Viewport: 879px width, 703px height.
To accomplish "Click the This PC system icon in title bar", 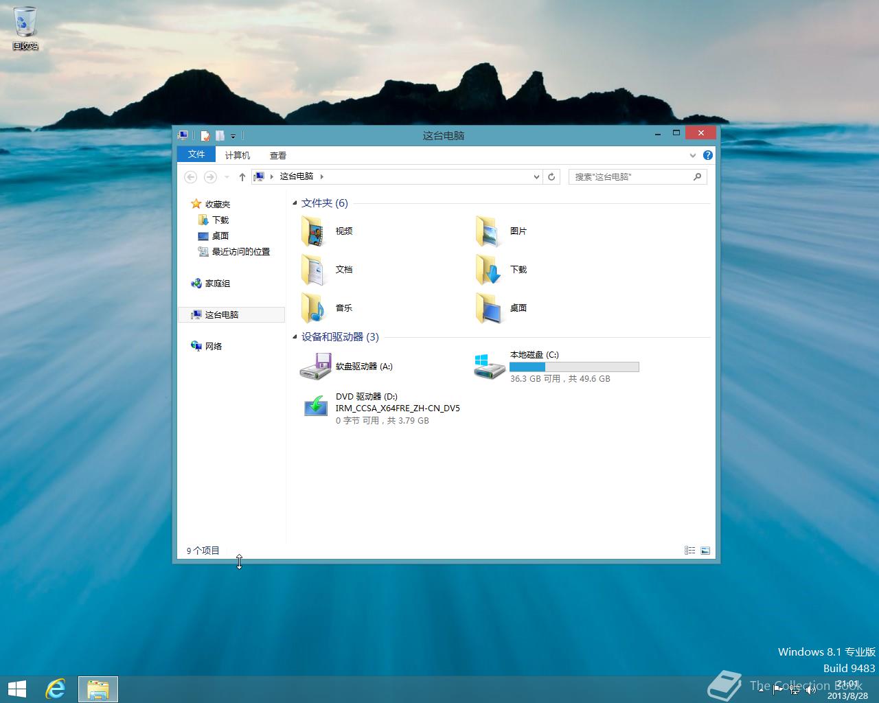I will coord(183,135).
